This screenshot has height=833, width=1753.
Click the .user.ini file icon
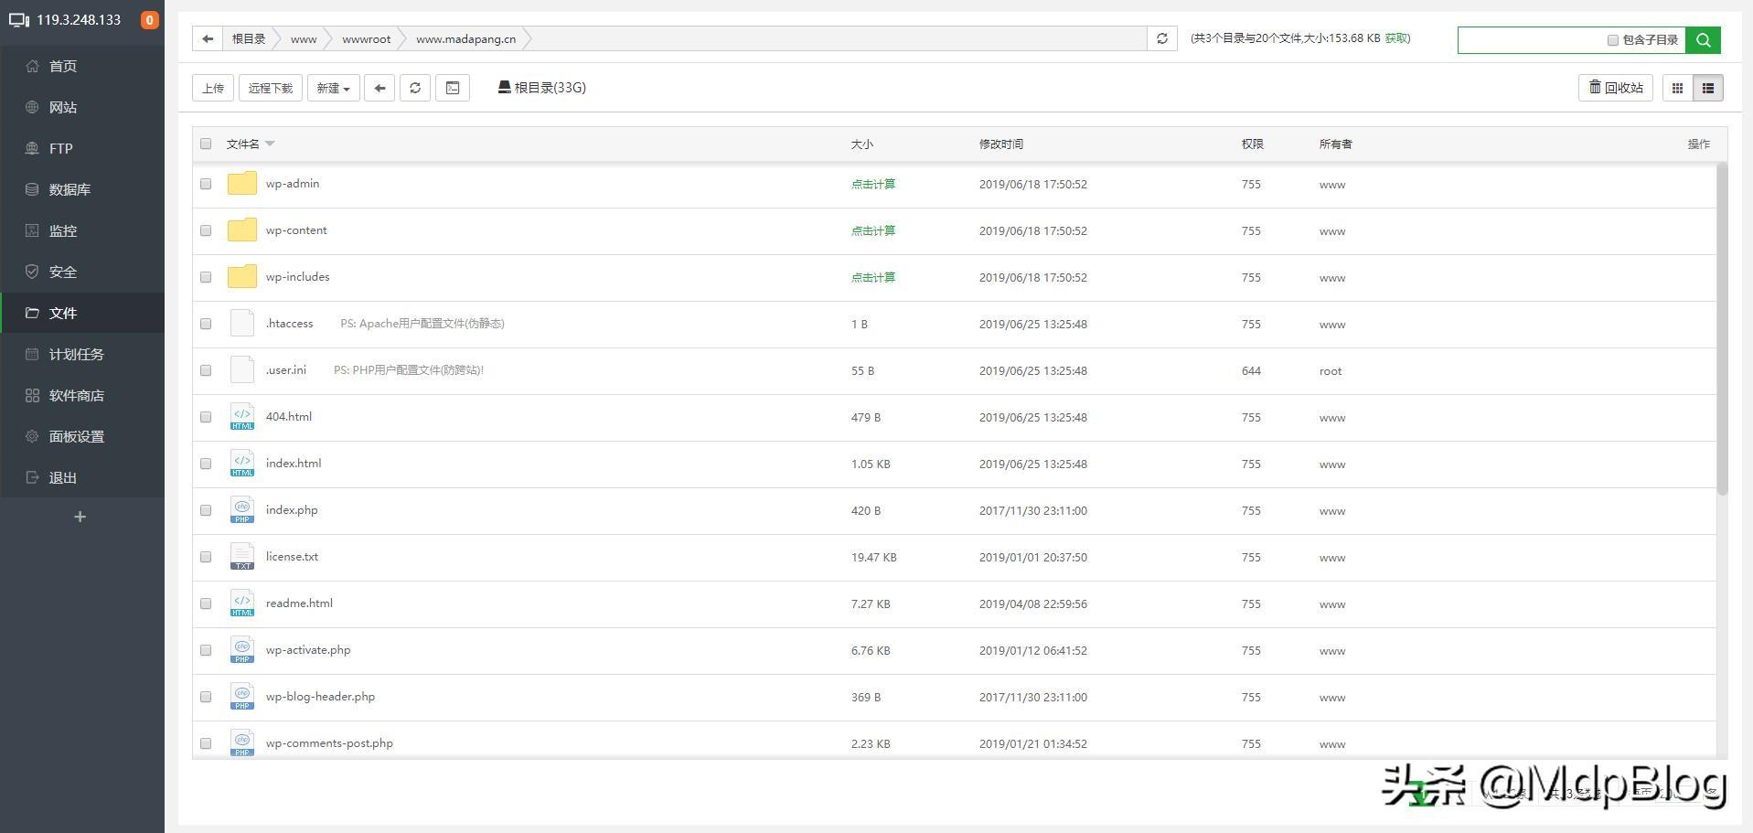(x=241, y=369)
